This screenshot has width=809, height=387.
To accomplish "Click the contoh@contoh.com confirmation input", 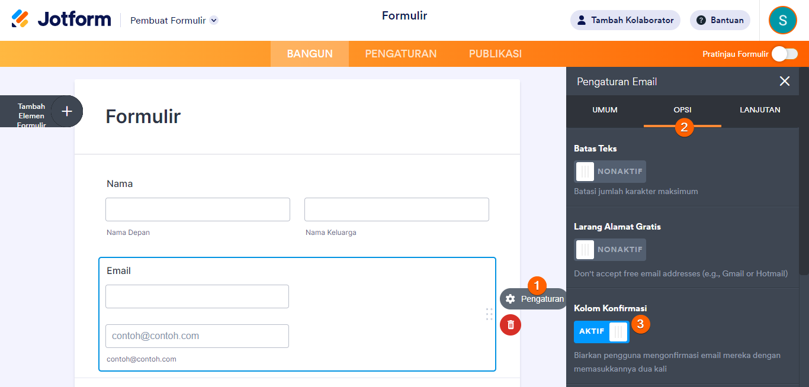I will (x=197, y=336).
